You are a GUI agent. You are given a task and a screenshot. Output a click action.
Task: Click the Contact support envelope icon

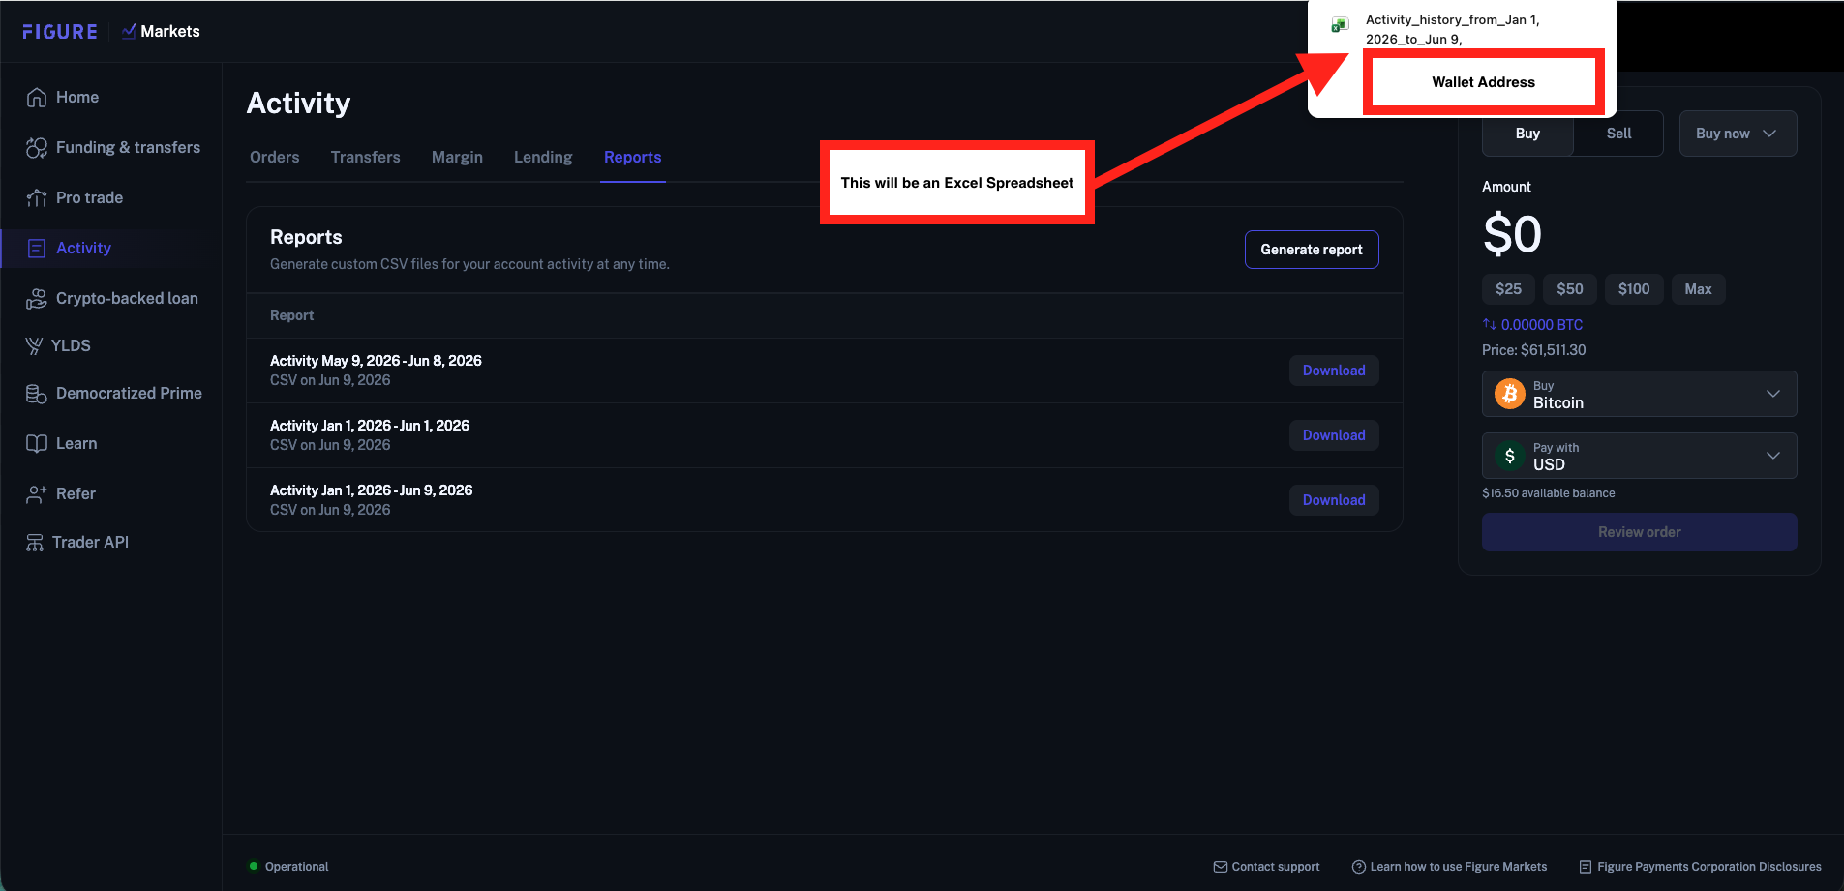click(x=1221, y=867)
